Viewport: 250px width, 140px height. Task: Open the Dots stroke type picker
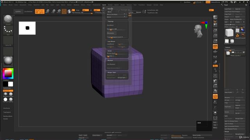click(x=8, y=30)
